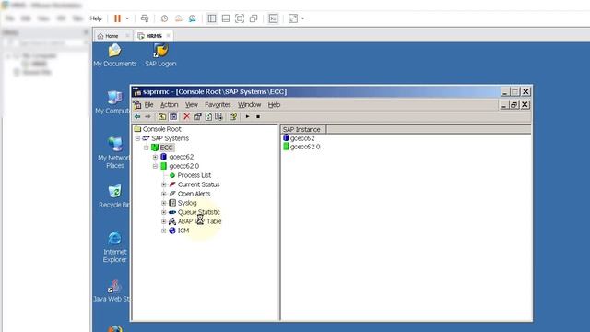Click the sapmmc menu bar system icon
This screenshot has width=590, height=332.
137,104
